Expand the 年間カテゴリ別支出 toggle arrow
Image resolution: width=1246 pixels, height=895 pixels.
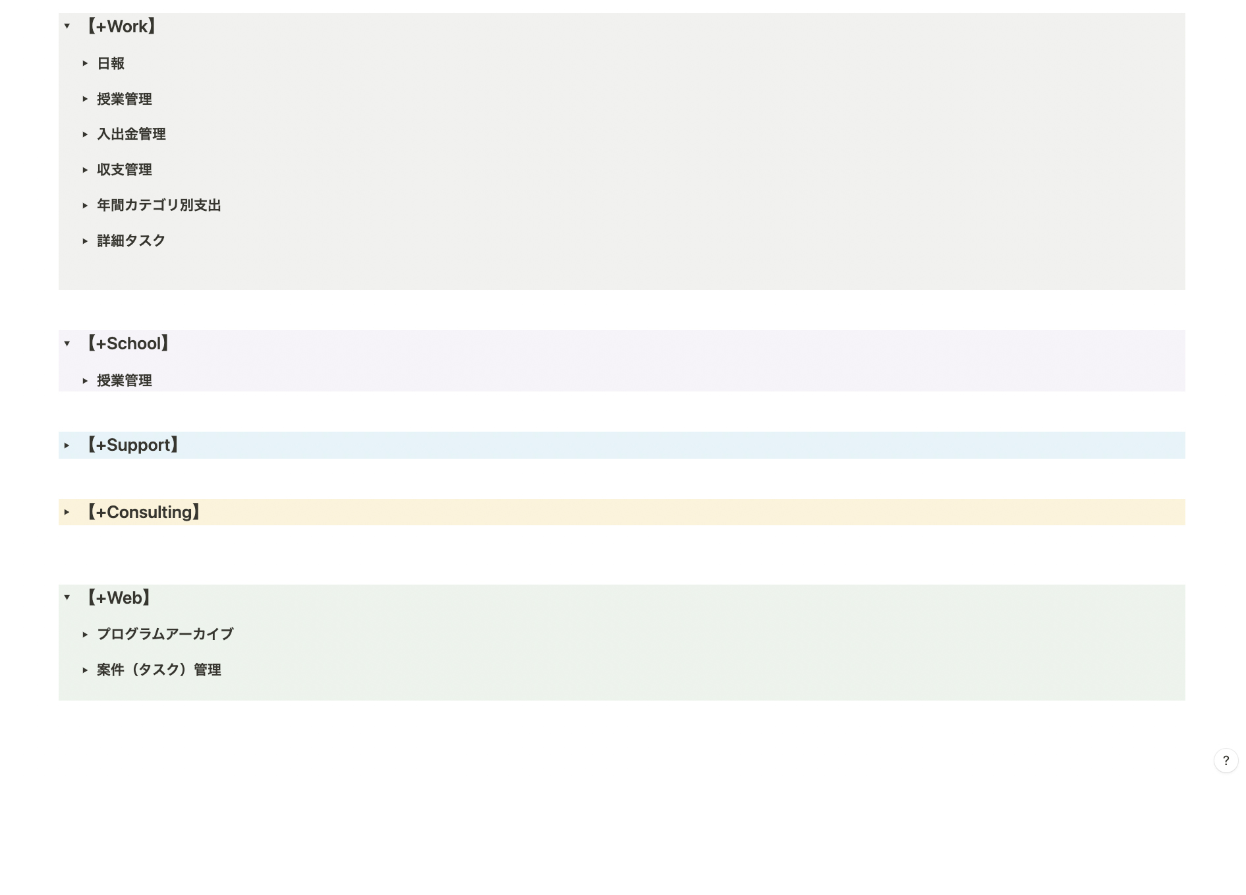click(x=85, y=206)
